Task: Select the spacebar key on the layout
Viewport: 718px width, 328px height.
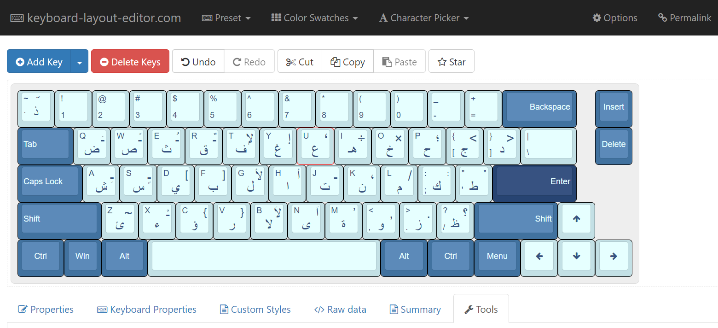Action: click(x=264, y=257)
